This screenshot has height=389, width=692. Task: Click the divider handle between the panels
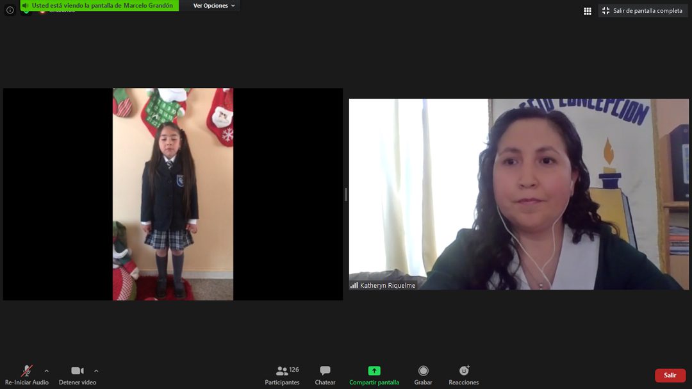[x=346, y=194]
